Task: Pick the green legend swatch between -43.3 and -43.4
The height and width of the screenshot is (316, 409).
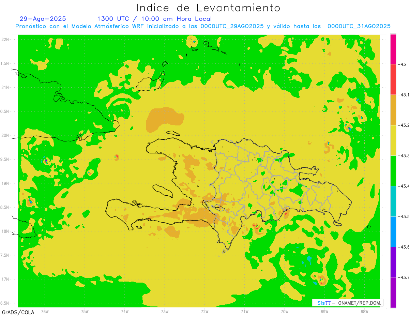Action: [393, 170]
